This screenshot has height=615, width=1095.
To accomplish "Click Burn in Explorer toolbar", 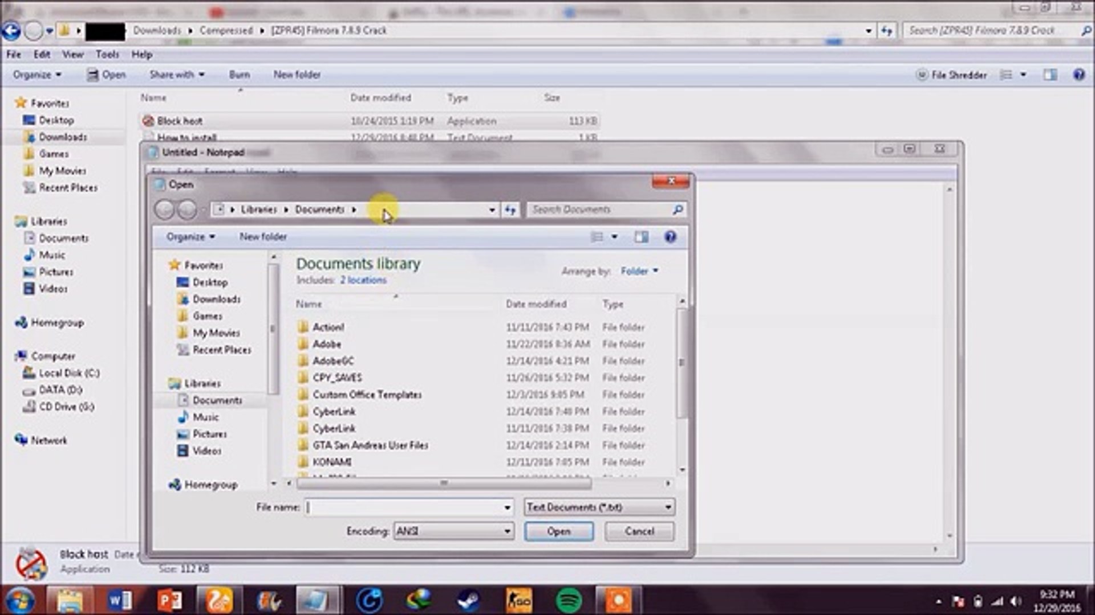I will click(240, 75).
